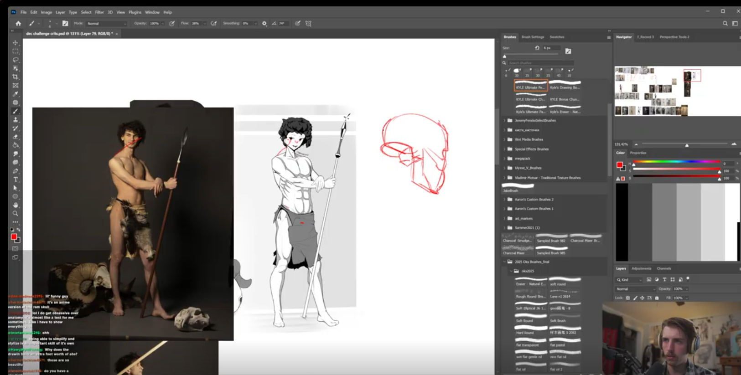
Task: Toggle lock position
Action: 642,298
